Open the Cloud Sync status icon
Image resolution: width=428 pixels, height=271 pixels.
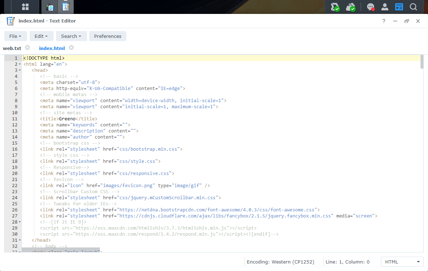coord(351,7)
